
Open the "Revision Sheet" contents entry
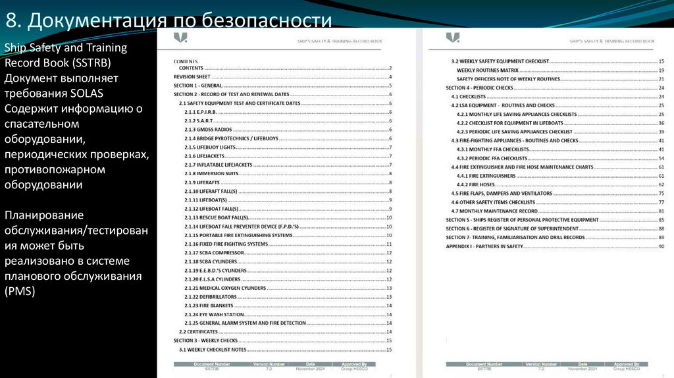point(282,77)
